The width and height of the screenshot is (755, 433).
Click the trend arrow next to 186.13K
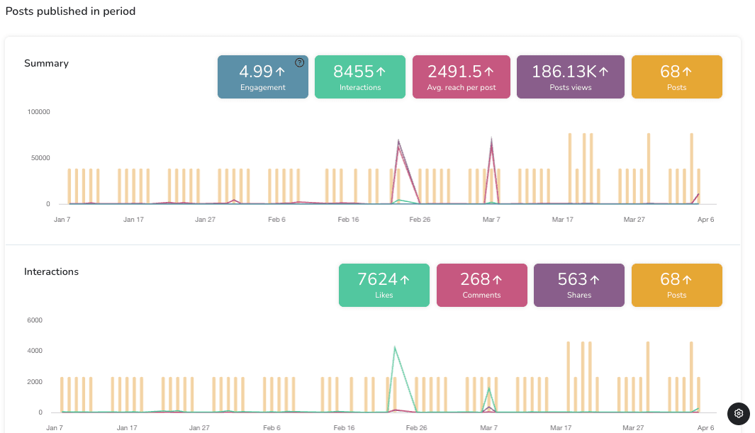603,72
